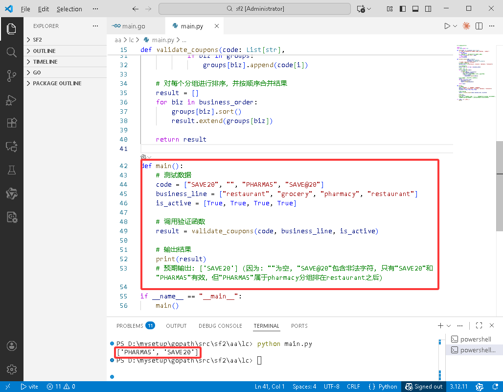Click the code action sparkle above main()
Screen dimensions: 503x392
point(143,157)
